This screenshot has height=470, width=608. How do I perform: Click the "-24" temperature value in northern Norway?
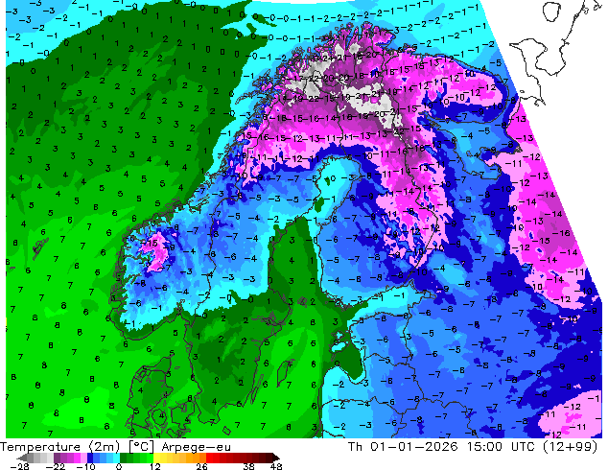(327, 59)
